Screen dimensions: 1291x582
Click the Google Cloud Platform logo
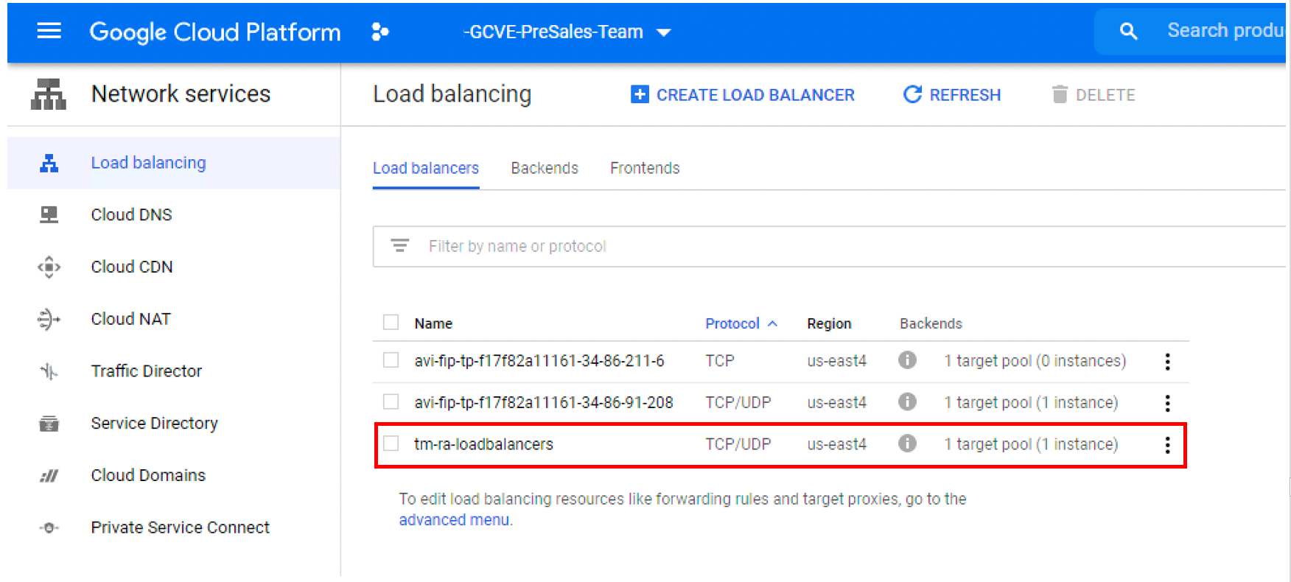[x=215, y=32]
